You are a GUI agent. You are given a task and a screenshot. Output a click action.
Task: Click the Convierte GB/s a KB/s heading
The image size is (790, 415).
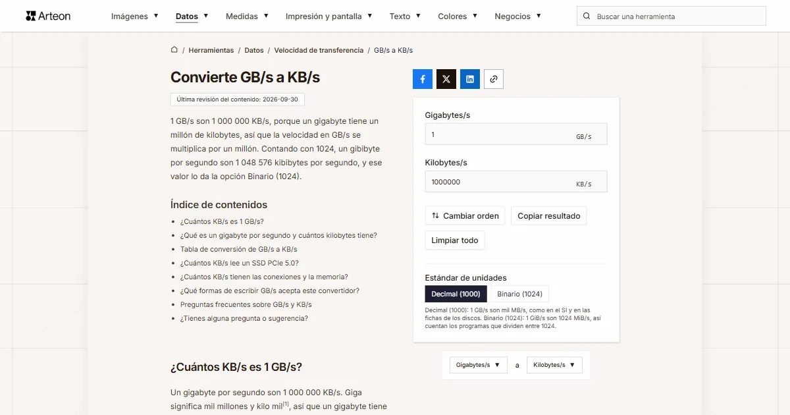coord(245,77)
